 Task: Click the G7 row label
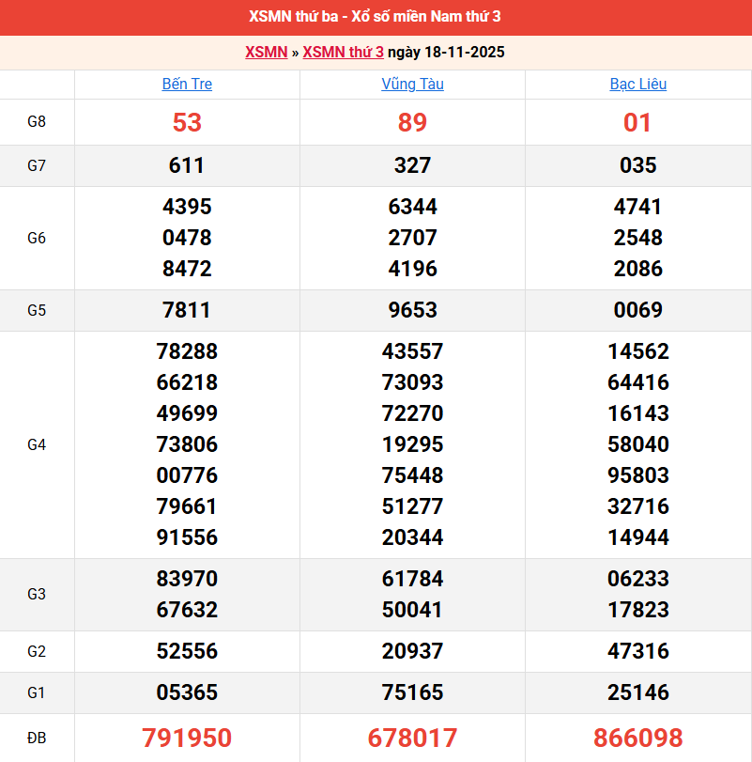click(x=37, y=166)
